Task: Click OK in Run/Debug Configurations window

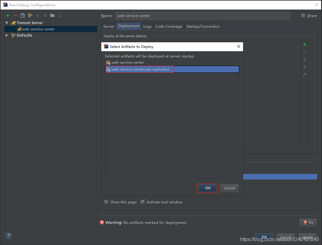Action: pyautogui.click(x=264, y=237)
